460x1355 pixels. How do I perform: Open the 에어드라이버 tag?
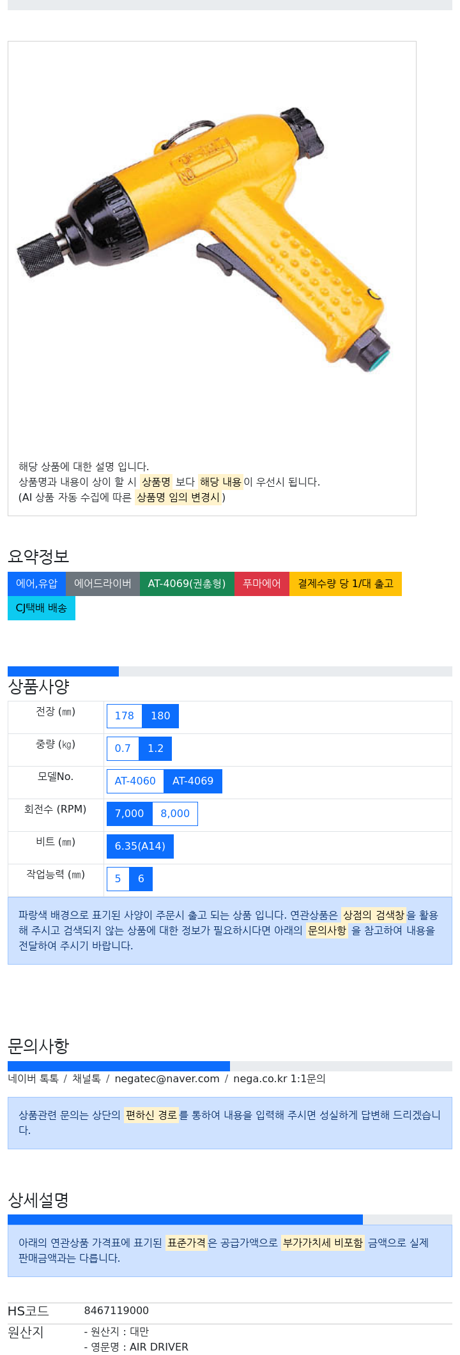tap(103, 584)
